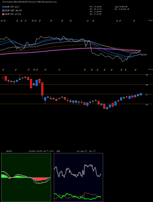Click the '<Tops' label at right edge
153x202 pixels.
point(150,21)
